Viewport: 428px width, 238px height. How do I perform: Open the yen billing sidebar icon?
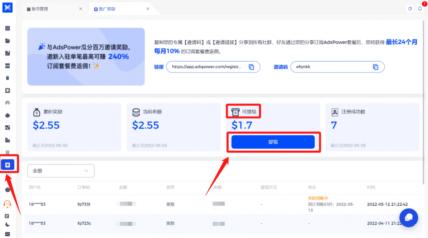(x=8, y=91)
